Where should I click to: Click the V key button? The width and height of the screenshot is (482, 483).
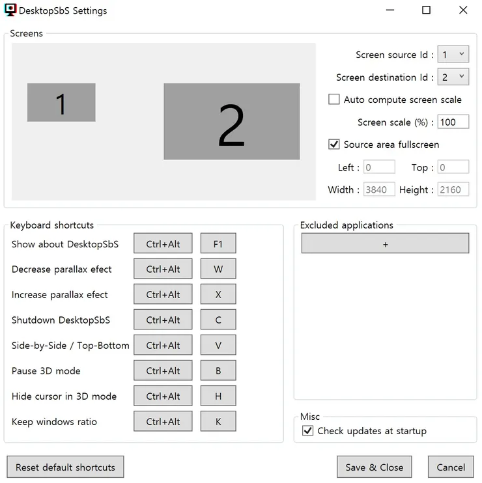(x=218, y=345)
